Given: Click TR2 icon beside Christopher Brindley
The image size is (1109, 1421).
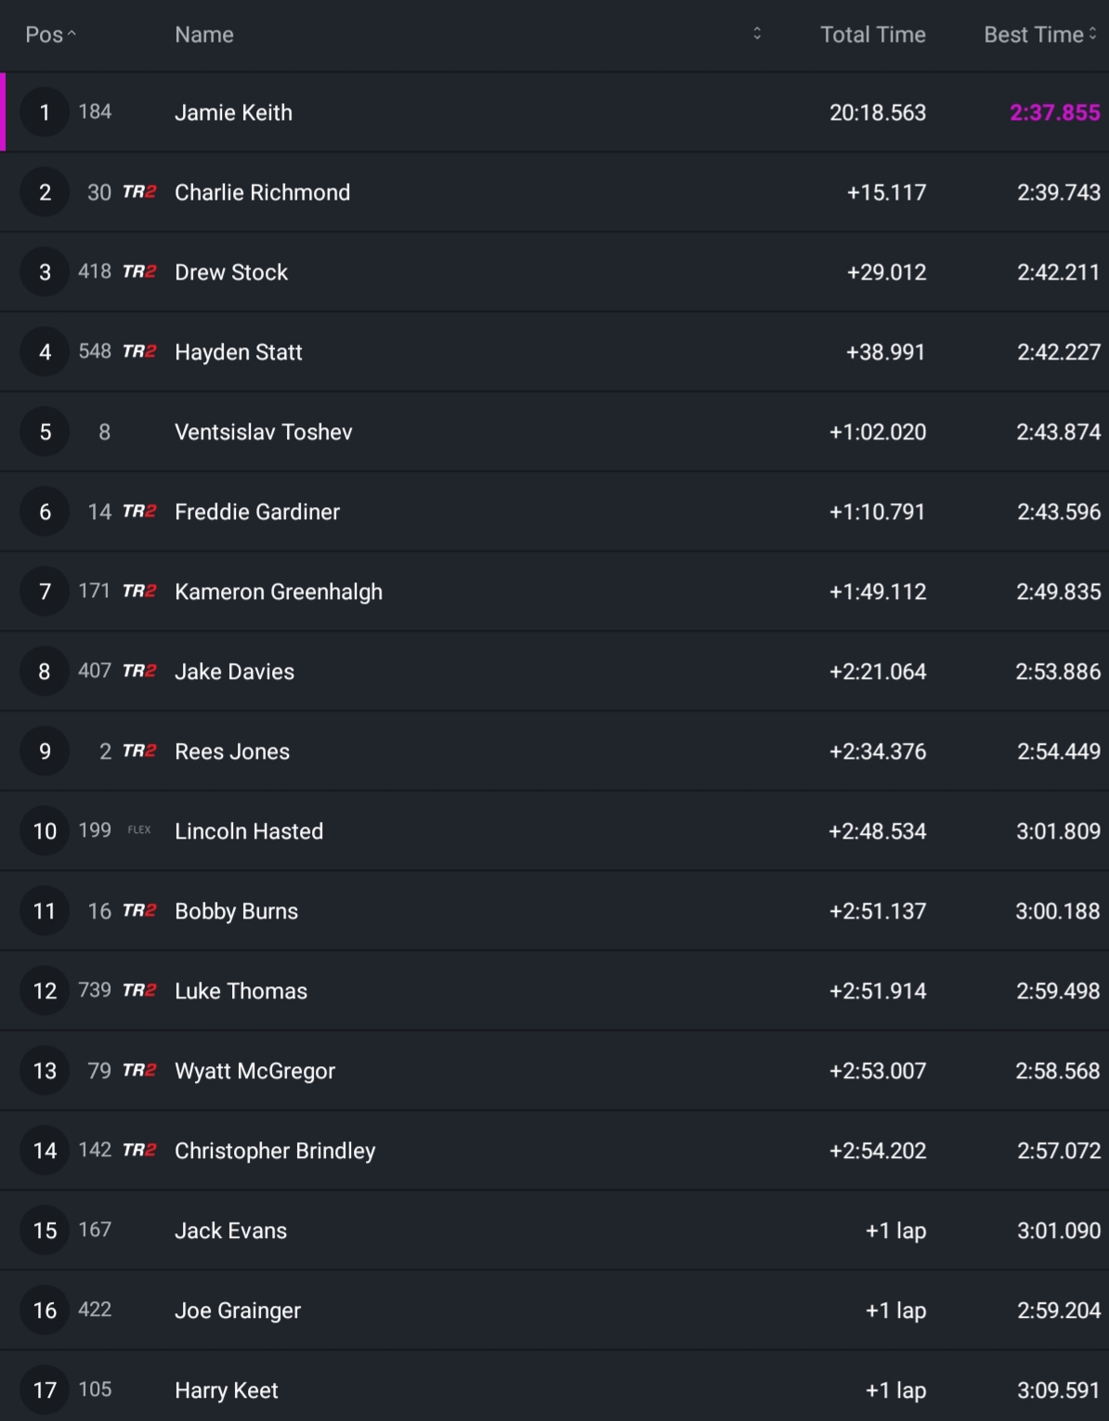Looking at the screenshot, I should point(139,1151).
